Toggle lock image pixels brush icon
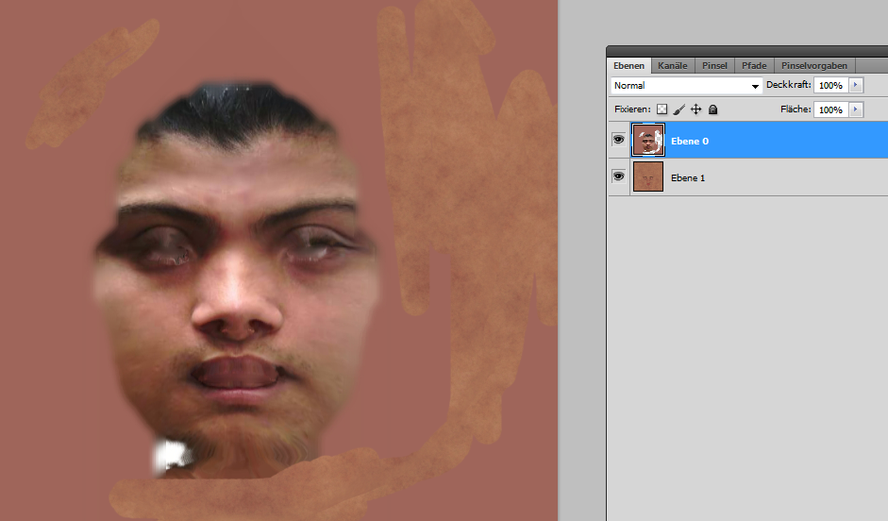 click(x=679, y=109)
